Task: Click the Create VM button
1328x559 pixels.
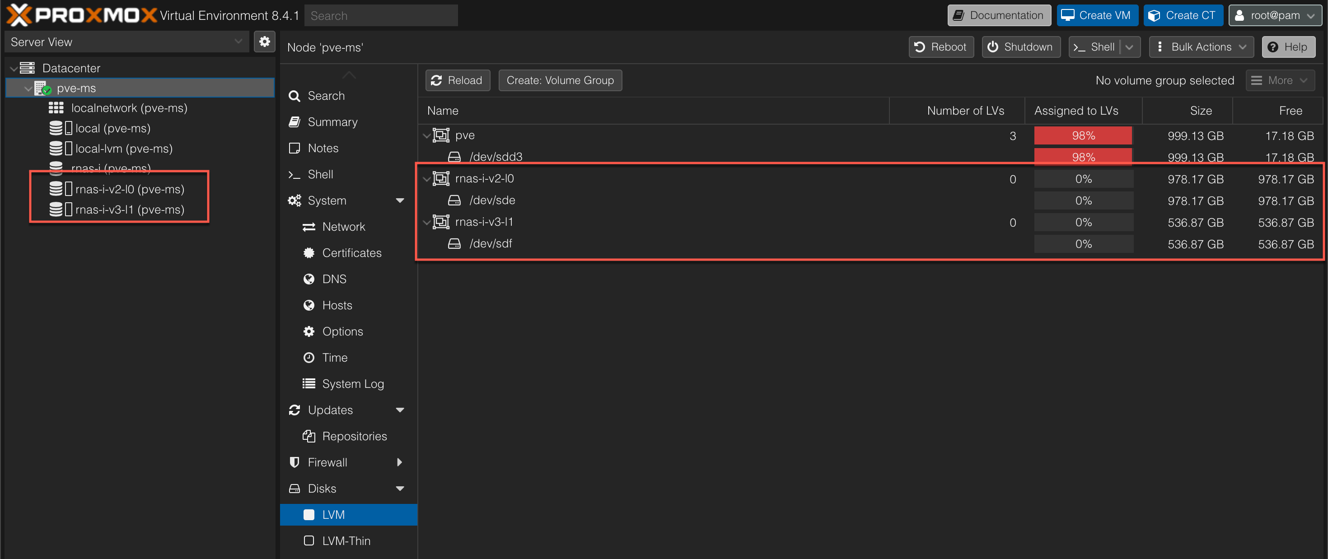Action: [x=1097, y=15]
